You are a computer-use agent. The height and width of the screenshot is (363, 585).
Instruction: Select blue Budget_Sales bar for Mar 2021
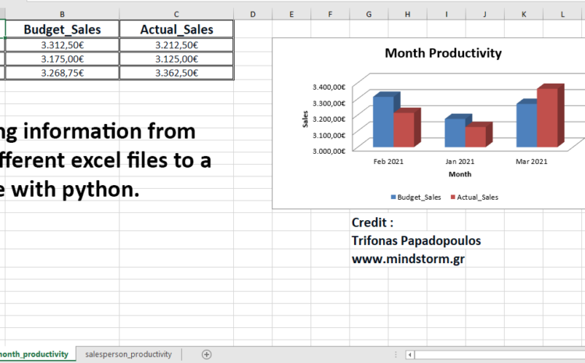pyautogui.click(x=526, y=125)
